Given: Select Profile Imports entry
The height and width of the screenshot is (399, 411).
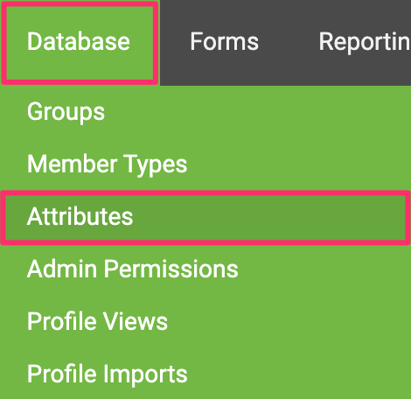Looking at the screenshot, I should coord(108,374).
